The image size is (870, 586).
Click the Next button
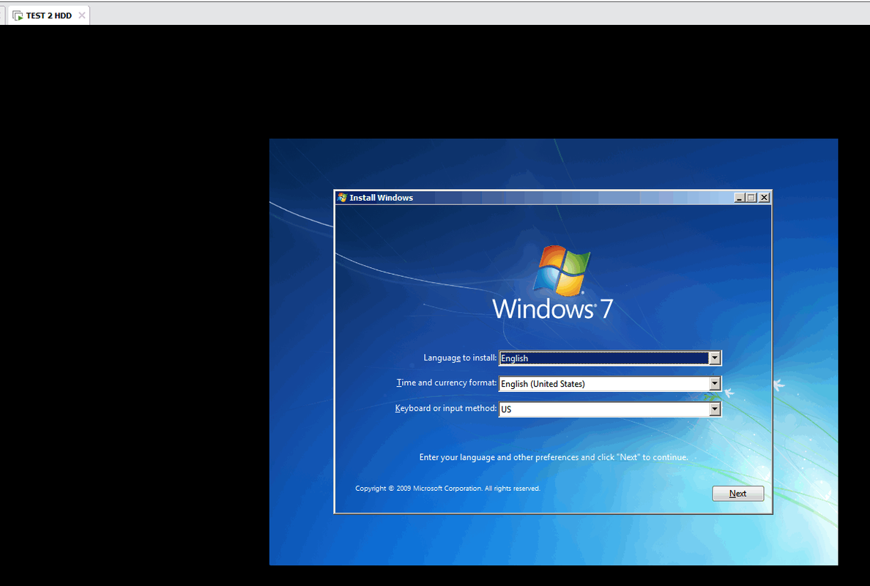pos(738,493)
